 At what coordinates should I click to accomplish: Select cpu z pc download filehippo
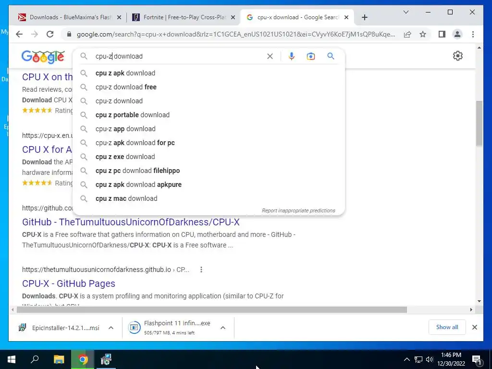pyautogui.click(x=209, y=171)
